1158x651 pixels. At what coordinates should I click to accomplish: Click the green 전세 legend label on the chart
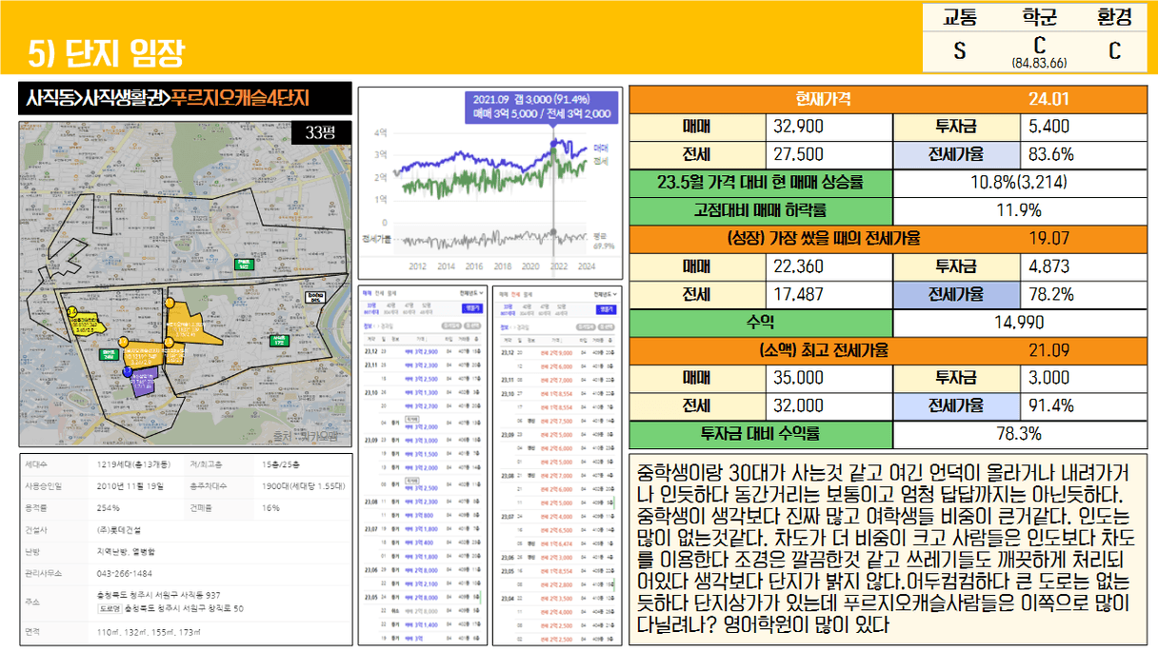(x=601, y=161)
